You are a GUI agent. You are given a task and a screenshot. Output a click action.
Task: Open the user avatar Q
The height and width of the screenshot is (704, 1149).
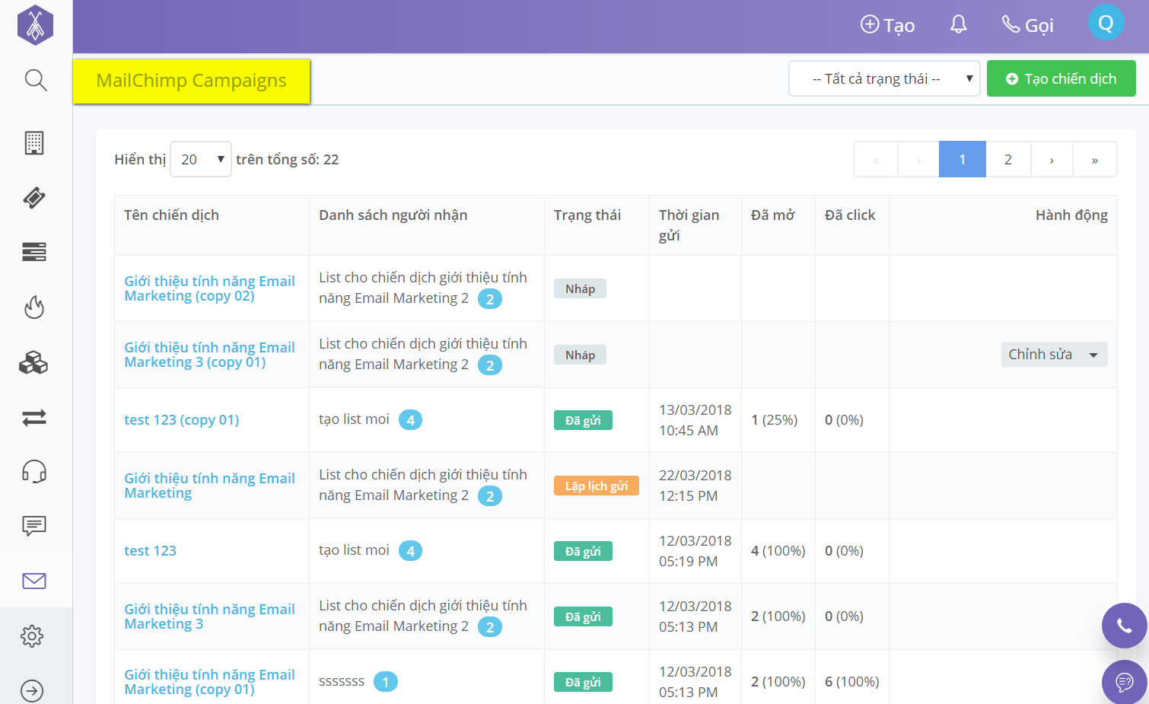coord(1106,23)
